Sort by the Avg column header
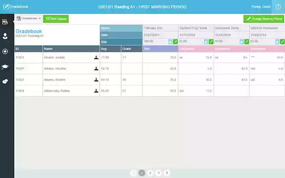The width and height of the screenshot is (285, 178). pos(110,49)
